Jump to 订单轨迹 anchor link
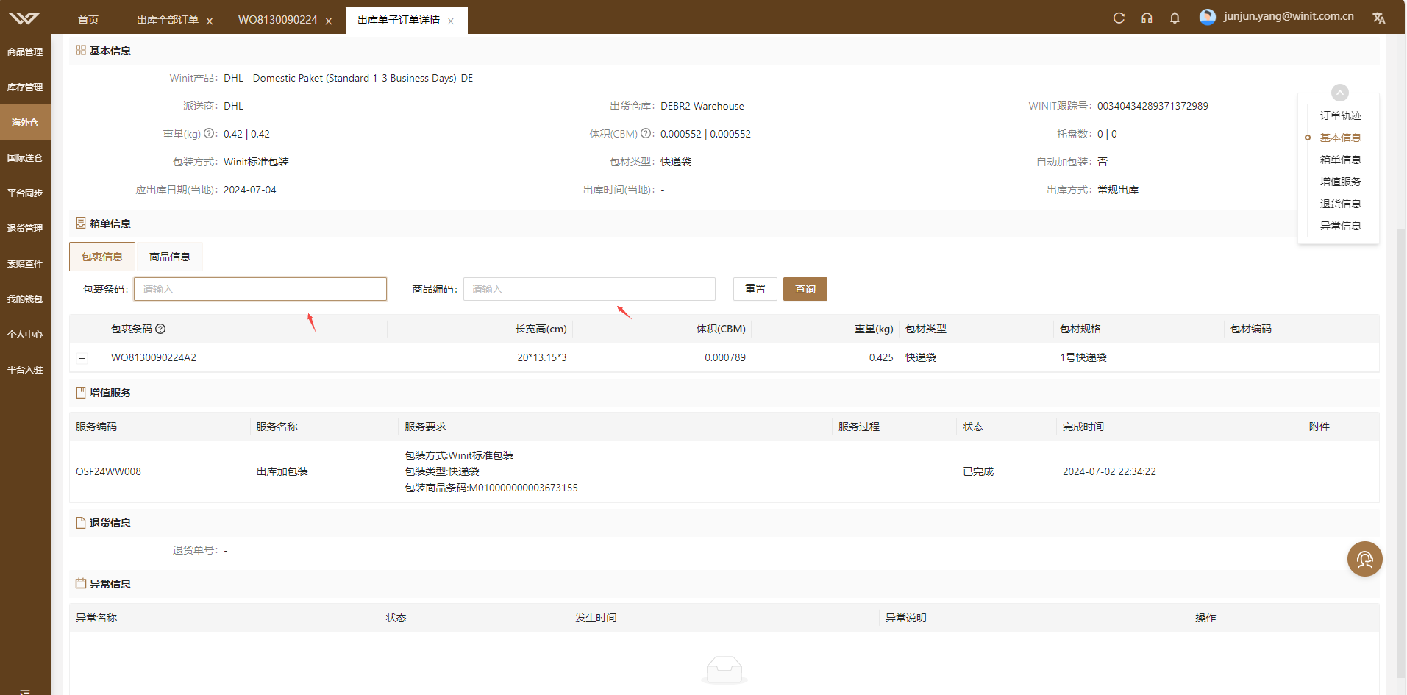 [x=1340, y=115]
